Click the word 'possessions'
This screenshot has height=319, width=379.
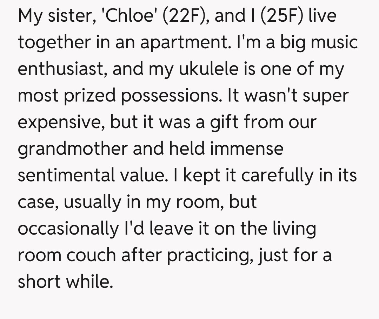tap(171, 96)
